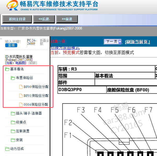The height and width of the screenshot is (156, 157).
Task: Click the fuse box diagram thumbnail
Action: [x=110, y=130]
